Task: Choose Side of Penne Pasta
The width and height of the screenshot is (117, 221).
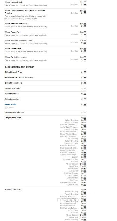Action: [13, 83]
